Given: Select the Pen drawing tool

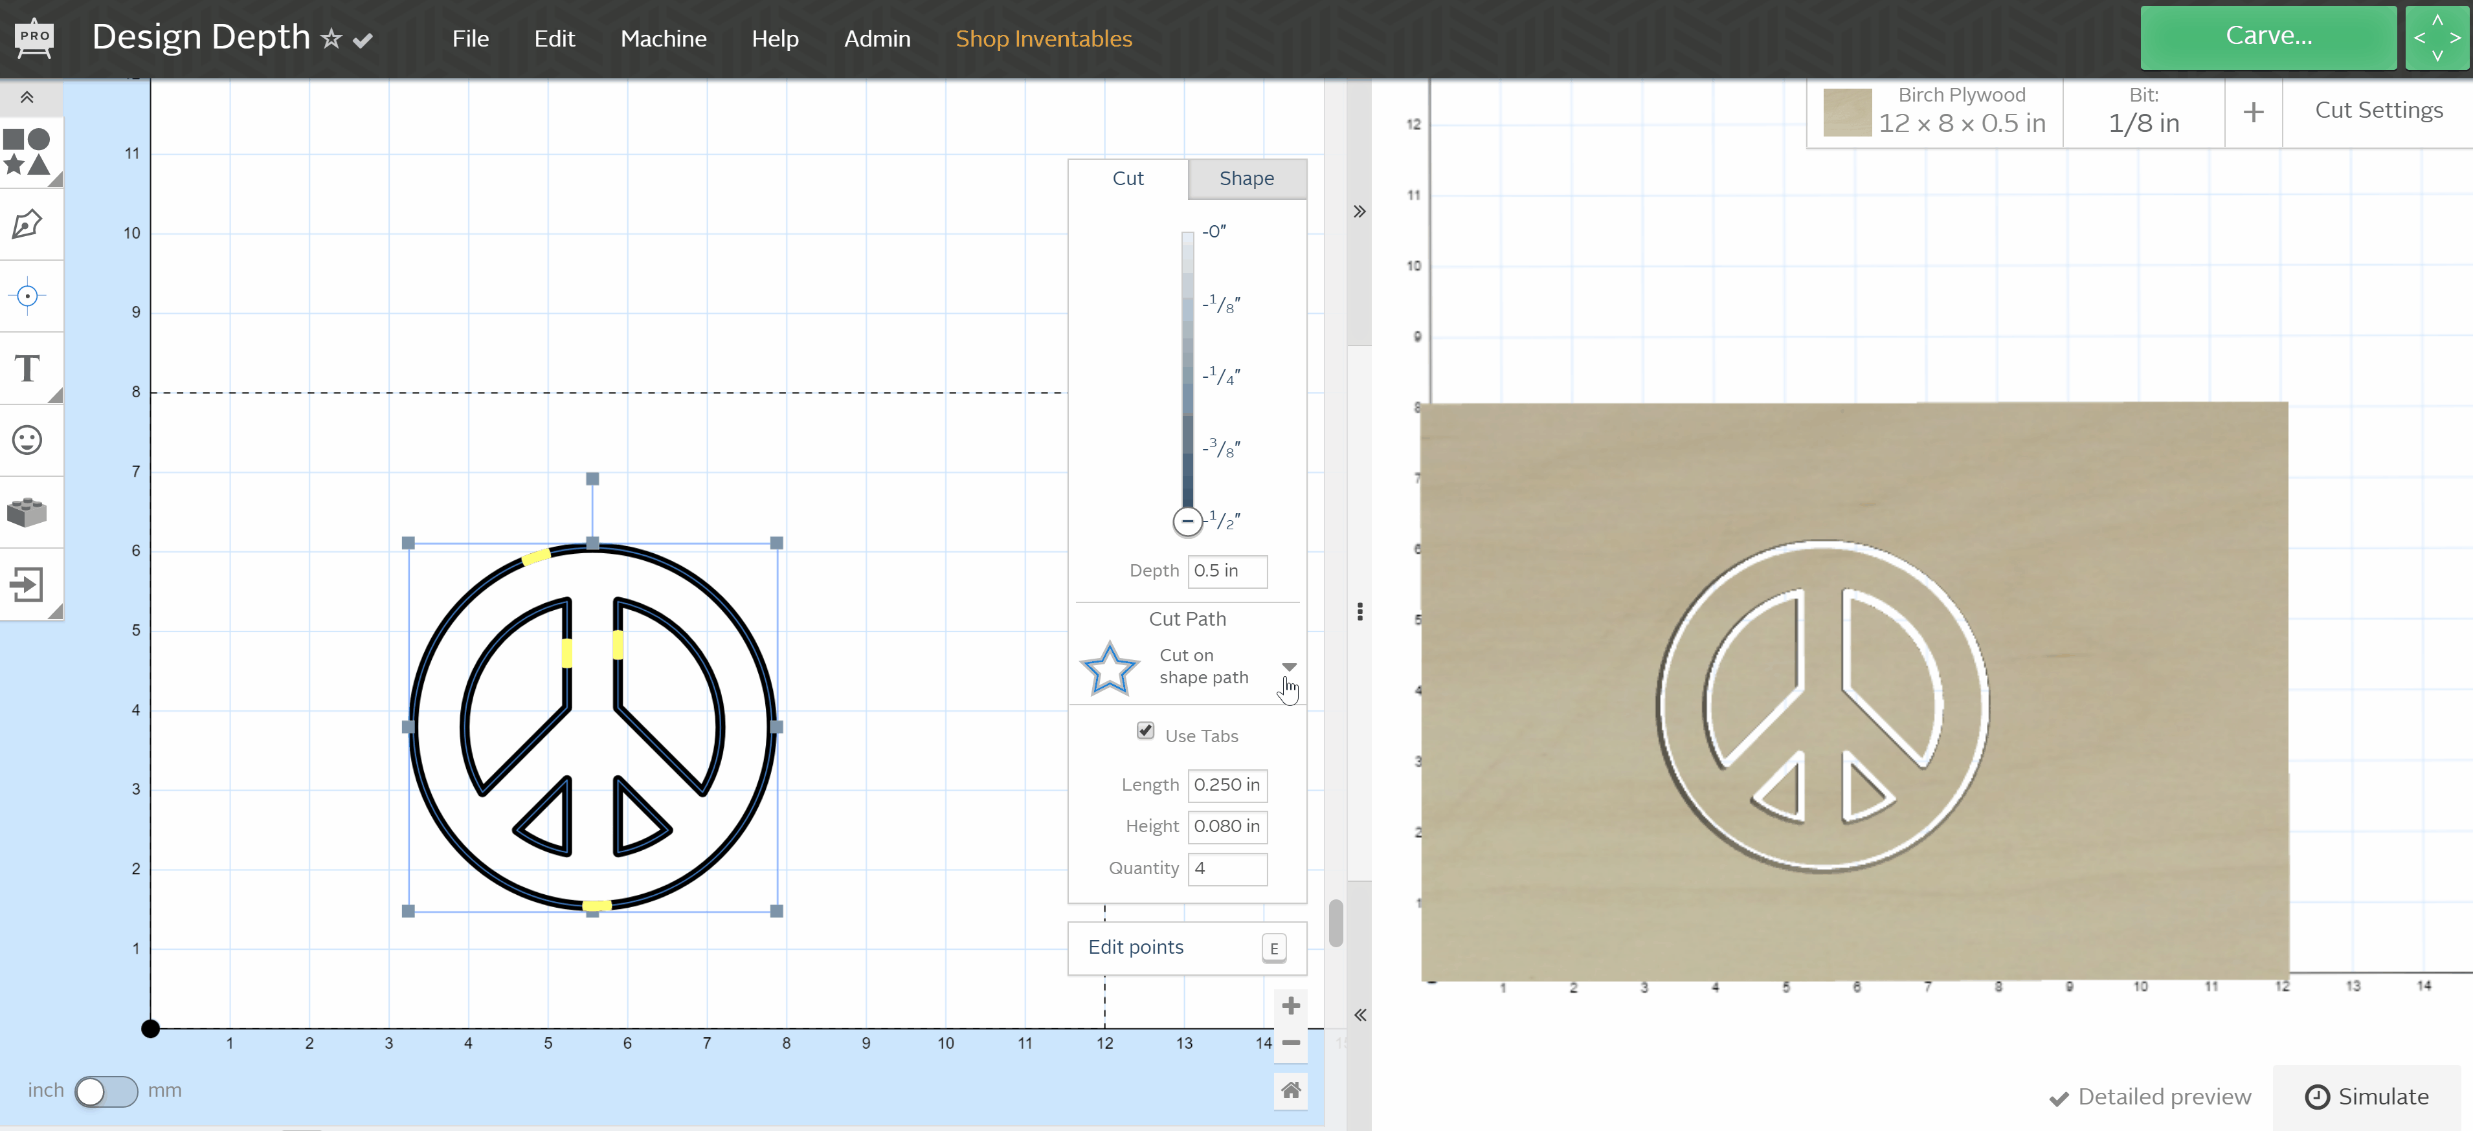Looking at the screenshot, I should (x=27, y=225).
